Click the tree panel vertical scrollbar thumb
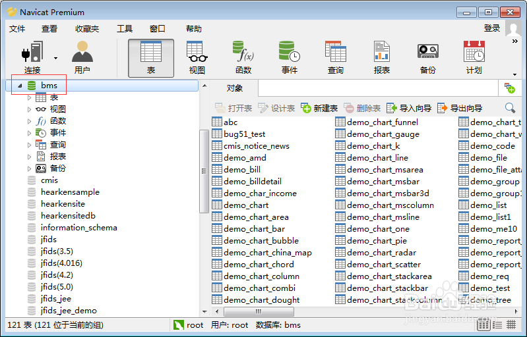This screenshot has width=527, height=337. (x=204, y=171)
